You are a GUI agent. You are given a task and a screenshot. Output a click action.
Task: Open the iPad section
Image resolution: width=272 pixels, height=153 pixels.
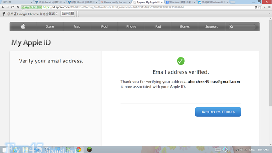click(158, 26)
